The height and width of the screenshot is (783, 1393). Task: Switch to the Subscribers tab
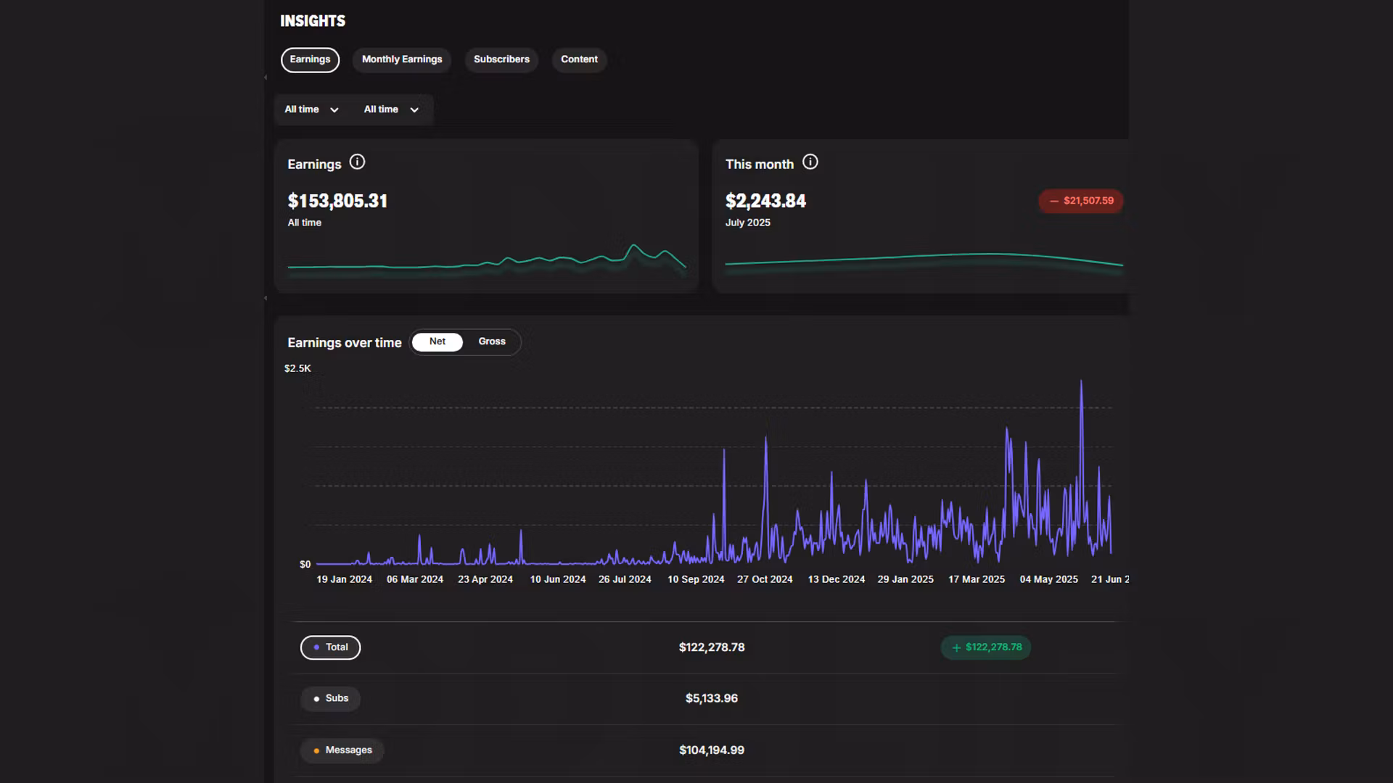(501, 59)
